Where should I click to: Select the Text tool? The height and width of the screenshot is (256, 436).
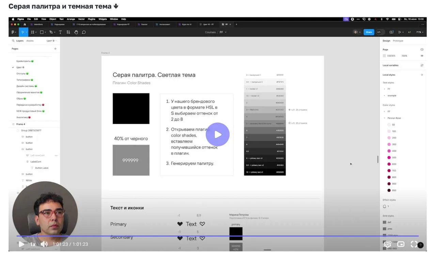pos(60,32)
